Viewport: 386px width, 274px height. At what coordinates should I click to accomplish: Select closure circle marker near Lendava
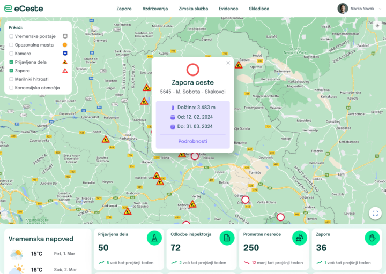[x=280, y=217]
